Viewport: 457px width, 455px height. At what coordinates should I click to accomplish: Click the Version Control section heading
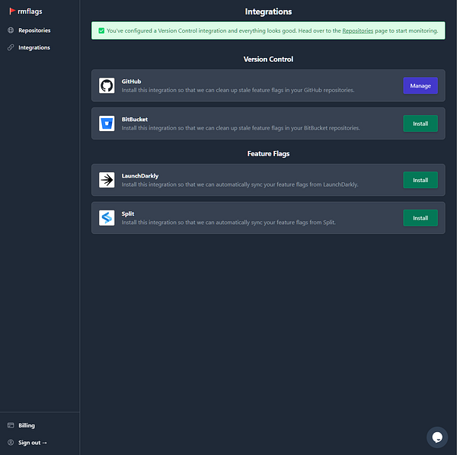tap(268, 59)
